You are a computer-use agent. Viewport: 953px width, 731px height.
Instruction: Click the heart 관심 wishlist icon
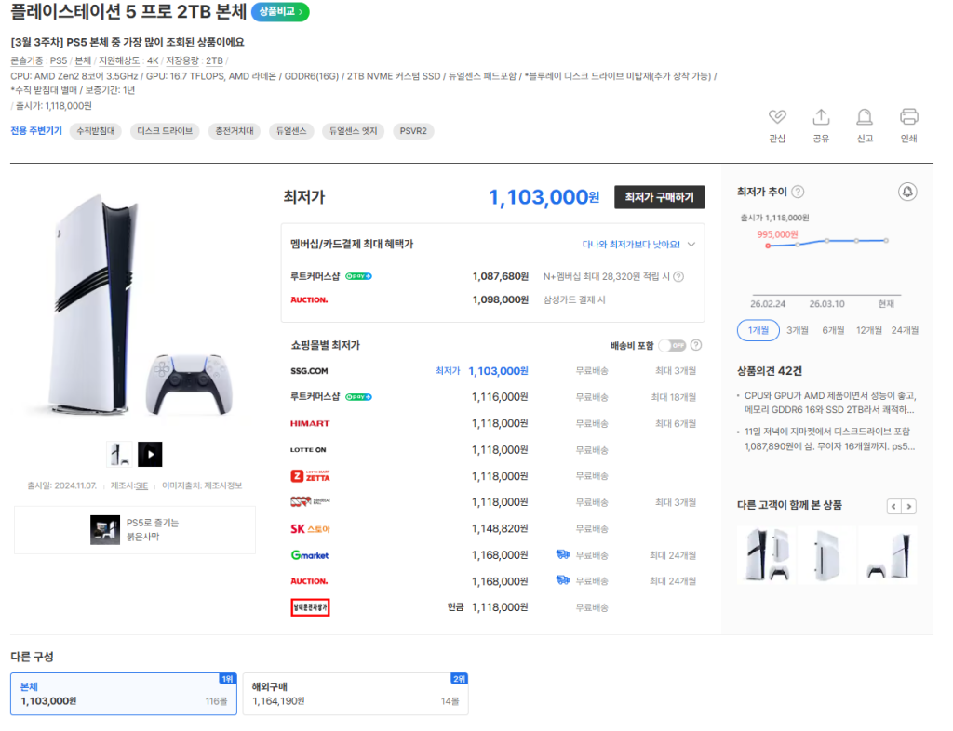point(777,117)
